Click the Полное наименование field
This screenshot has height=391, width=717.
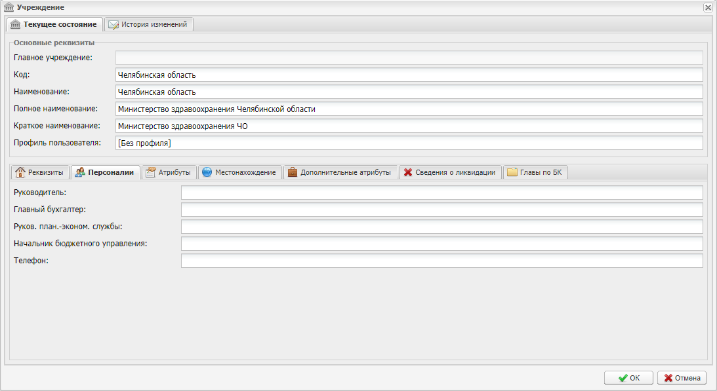(409, 109)
